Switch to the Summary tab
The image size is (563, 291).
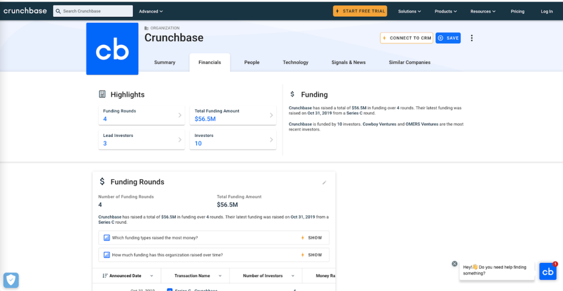(x=165, y=62)
